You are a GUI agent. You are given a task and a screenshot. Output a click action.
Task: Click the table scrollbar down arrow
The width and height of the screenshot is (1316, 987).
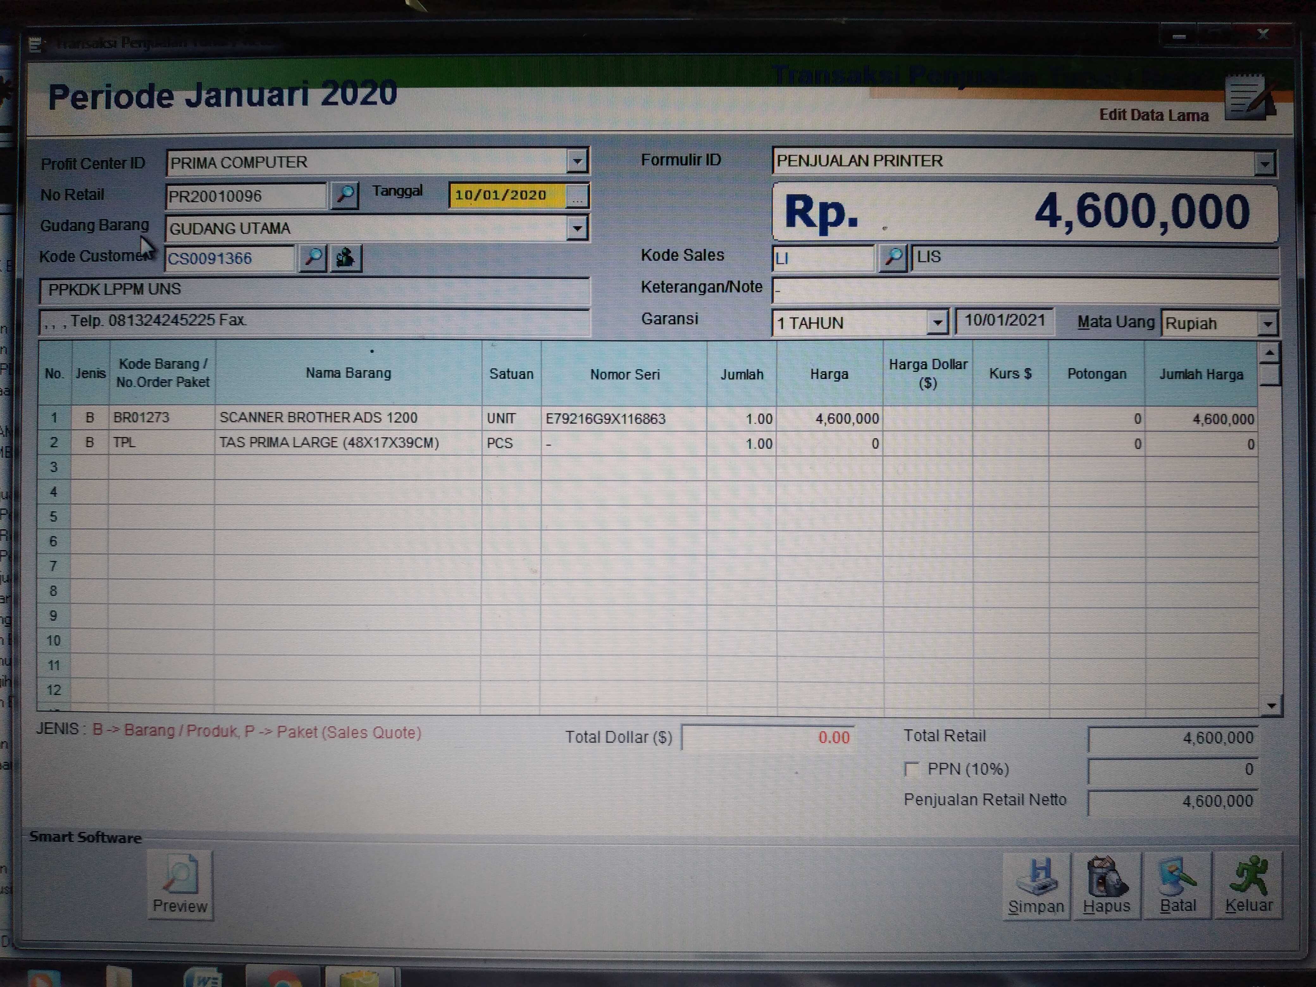click(x=1271, y=705)
